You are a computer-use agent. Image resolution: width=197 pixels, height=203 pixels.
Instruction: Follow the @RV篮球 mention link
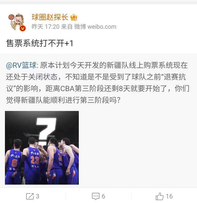click(x=21, y=65)
